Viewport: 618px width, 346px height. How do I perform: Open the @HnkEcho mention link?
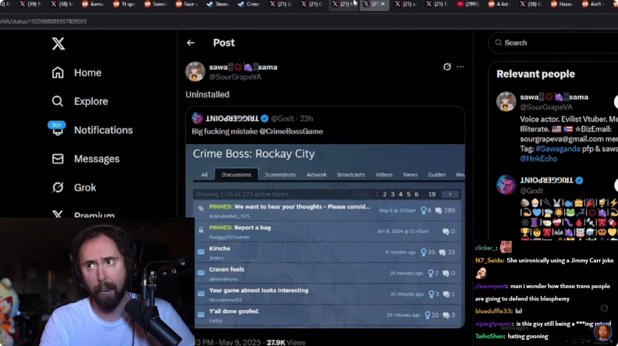point(539,159)
